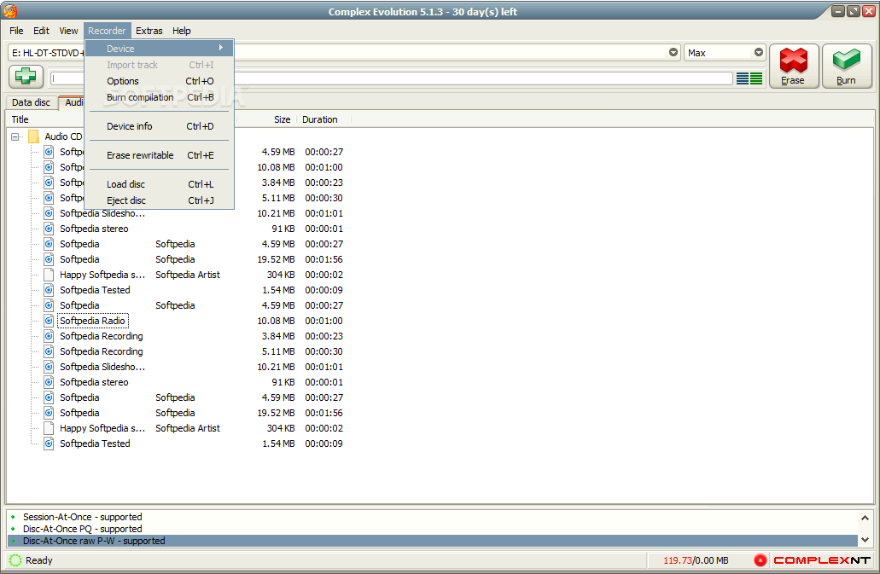Select Burn compilation menu entry

160,97
